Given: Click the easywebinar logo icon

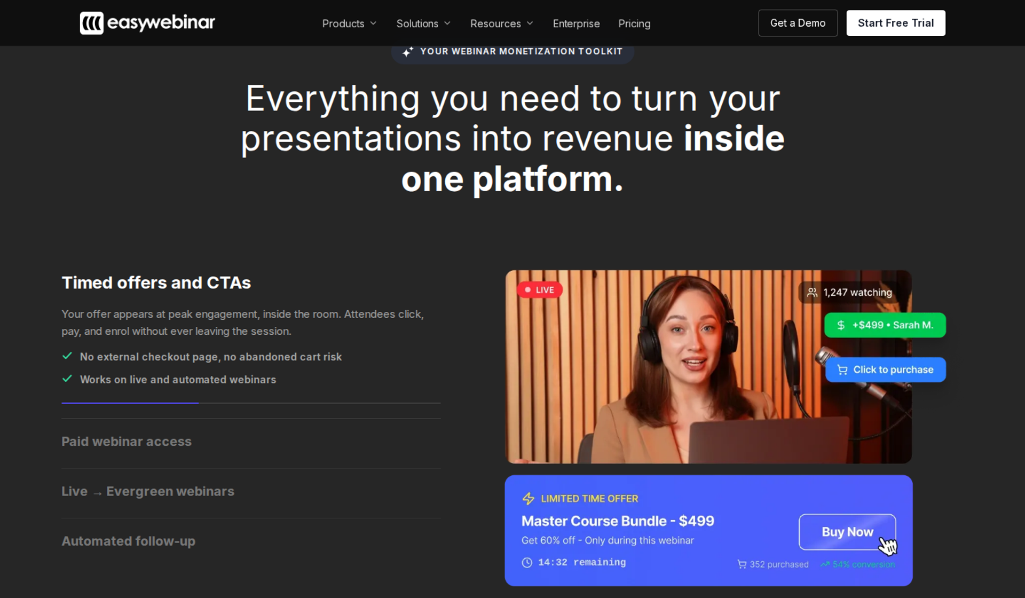Looking at the screenshot, I should pyautogui.click(x=91, y=23).
